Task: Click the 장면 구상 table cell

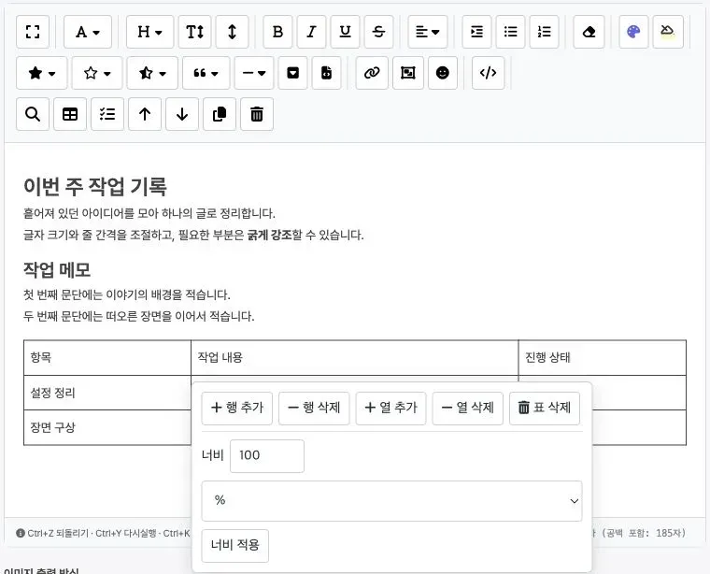Action: pyautogui.click(x=107, y=427)
